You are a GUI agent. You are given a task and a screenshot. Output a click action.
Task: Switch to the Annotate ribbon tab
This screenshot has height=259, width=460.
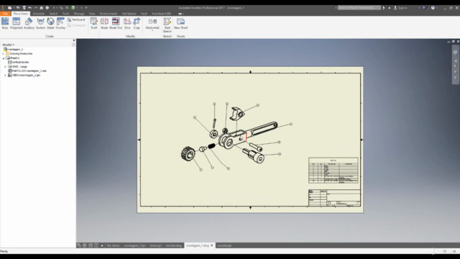[x=39, y=14]
